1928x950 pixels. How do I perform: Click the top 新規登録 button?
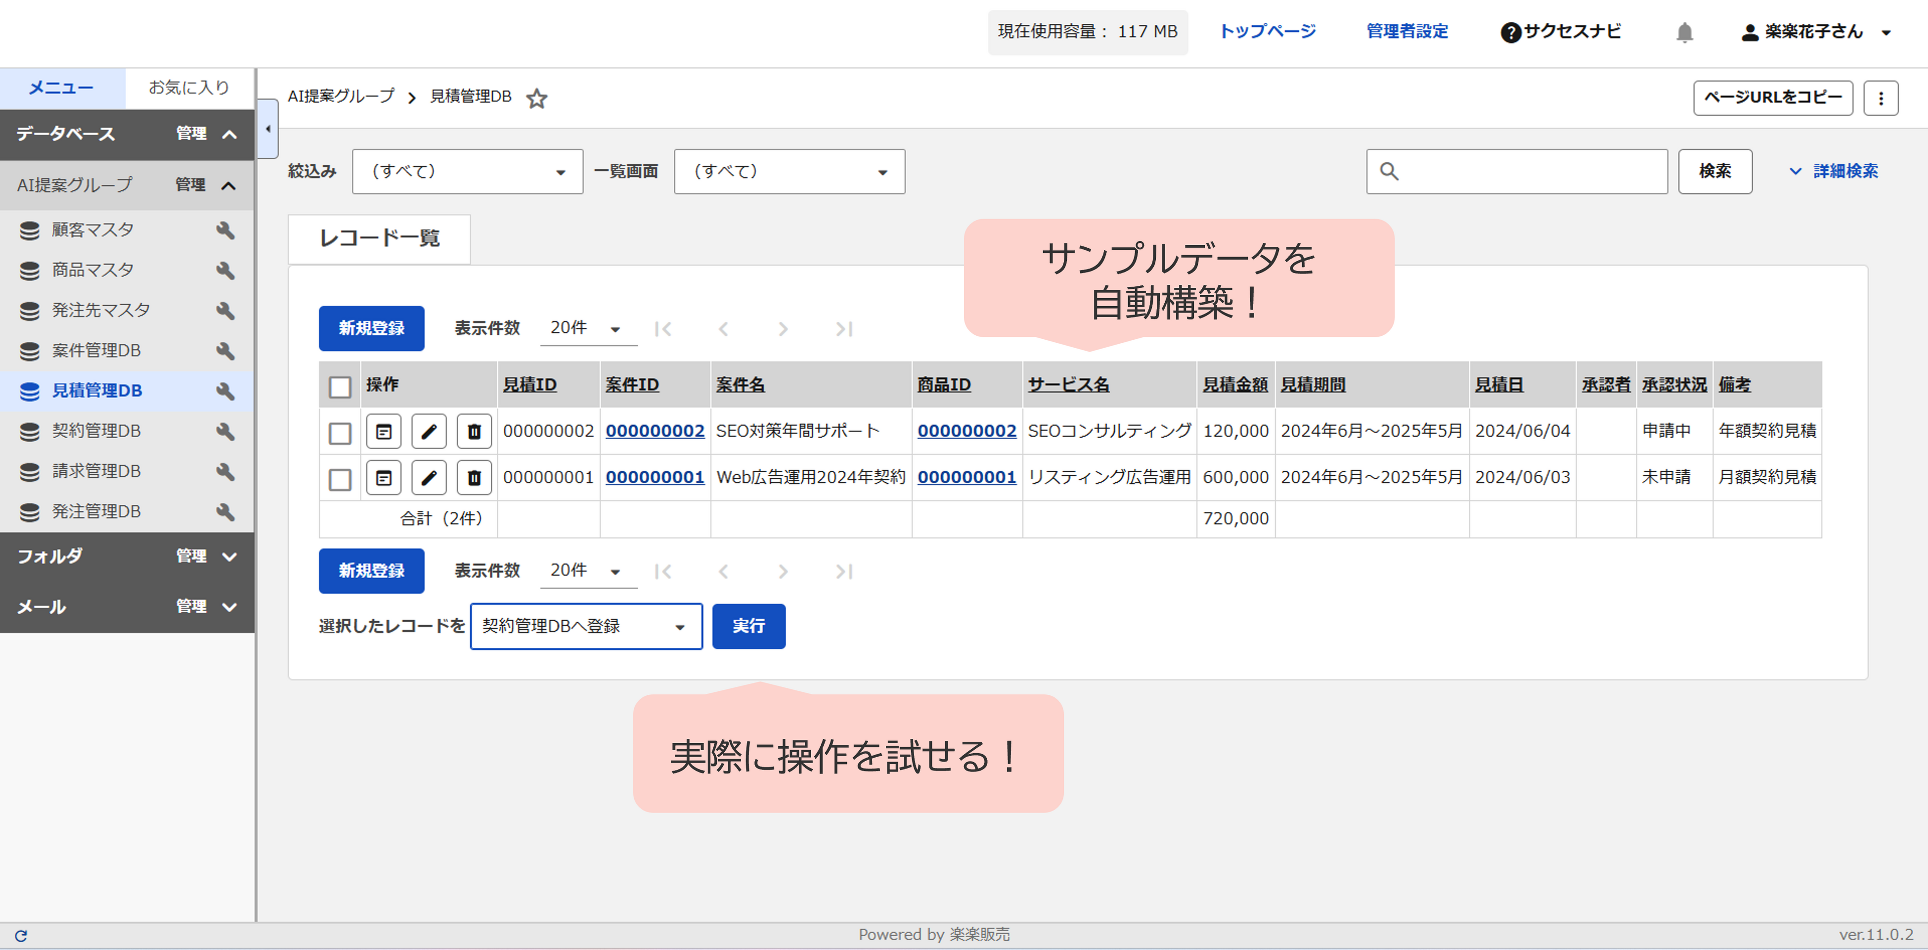point(371,328)
